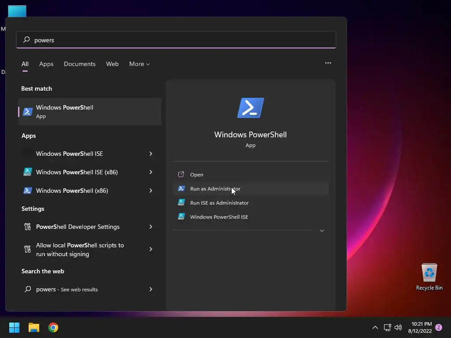Click Run ISE as Administrator icon

[181, 202]
